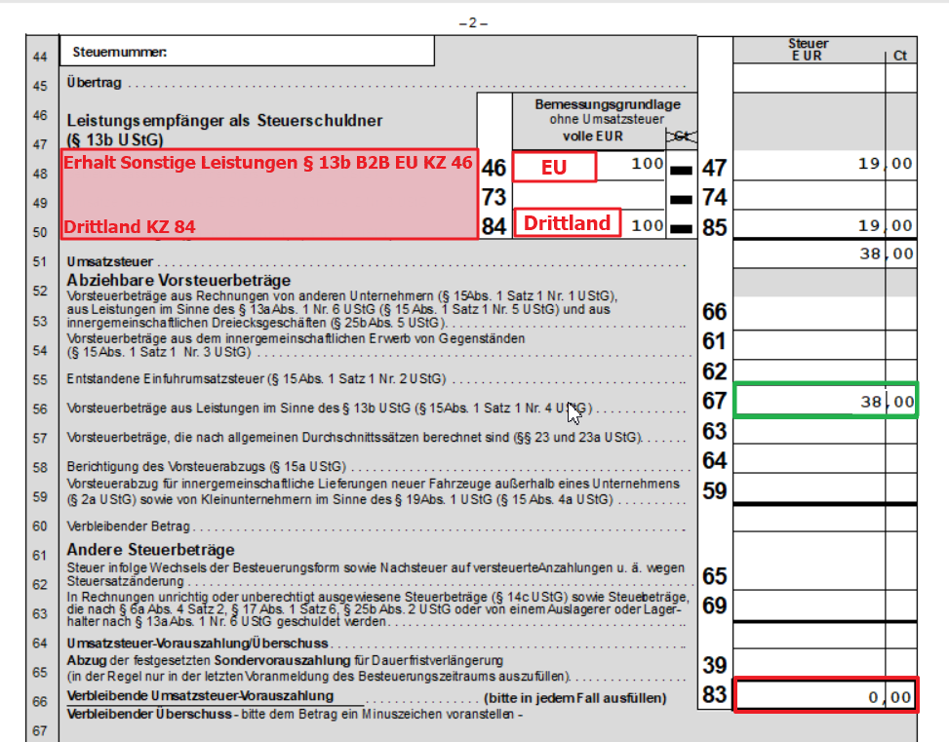Click the Kennzahl 61 Vorsteuer field
This screenshot has height=742, width=949.
point(824,345)
